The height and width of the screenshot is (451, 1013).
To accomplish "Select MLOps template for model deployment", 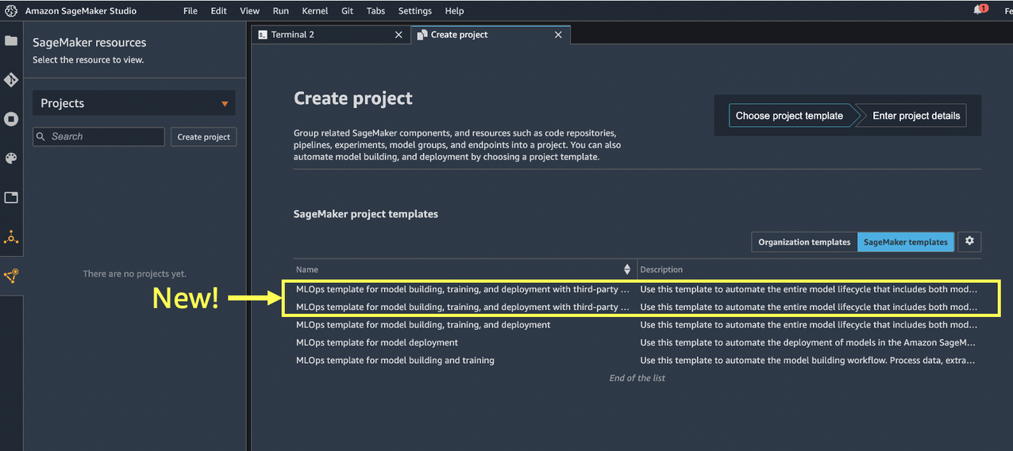I will (x=637, y=342).
